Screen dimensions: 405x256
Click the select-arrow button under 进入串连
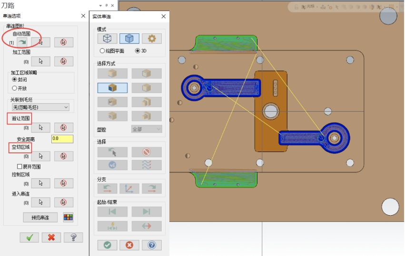click(x=40, y=202)
